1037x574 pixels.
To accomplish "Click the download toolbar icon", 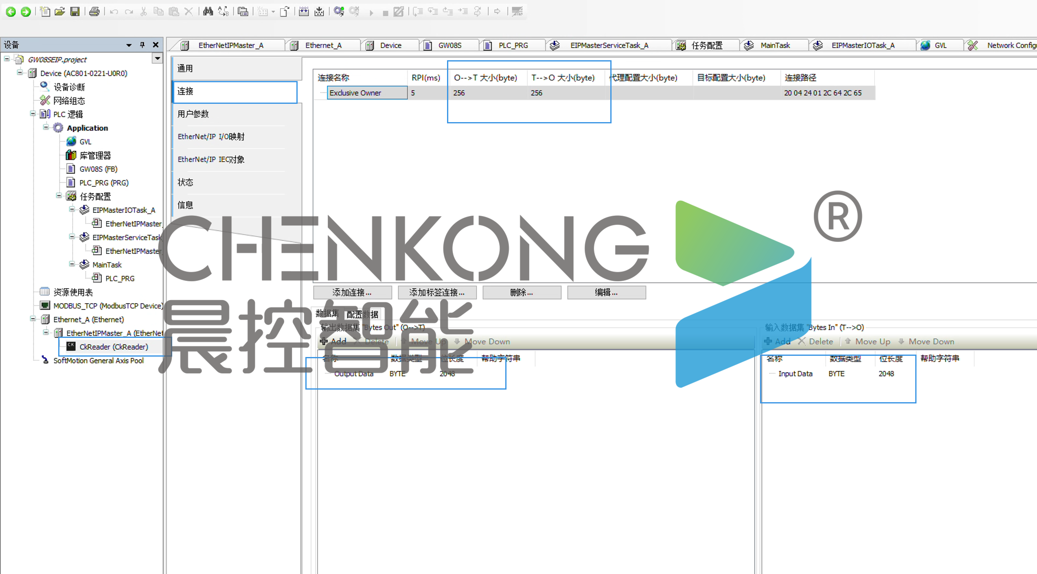I will [x=319, y=11].
